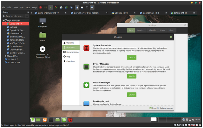Launch Update Manager
203x128 pixels.
(x=132, y=95)
